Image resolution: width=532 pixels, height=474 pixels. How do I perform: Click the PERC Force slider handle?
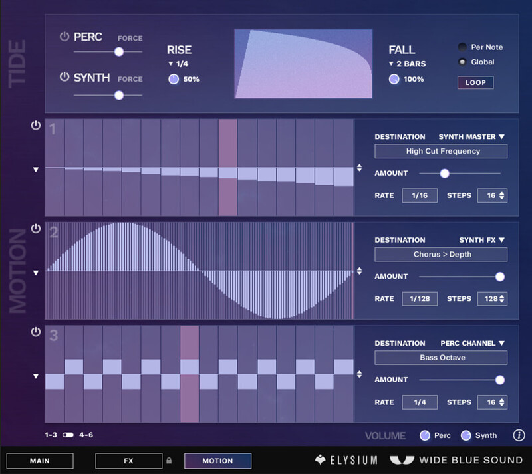[x=119, y=51]
